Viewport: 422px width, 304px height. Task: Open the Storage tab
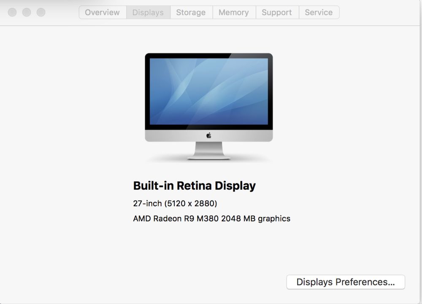click(191, 12)
